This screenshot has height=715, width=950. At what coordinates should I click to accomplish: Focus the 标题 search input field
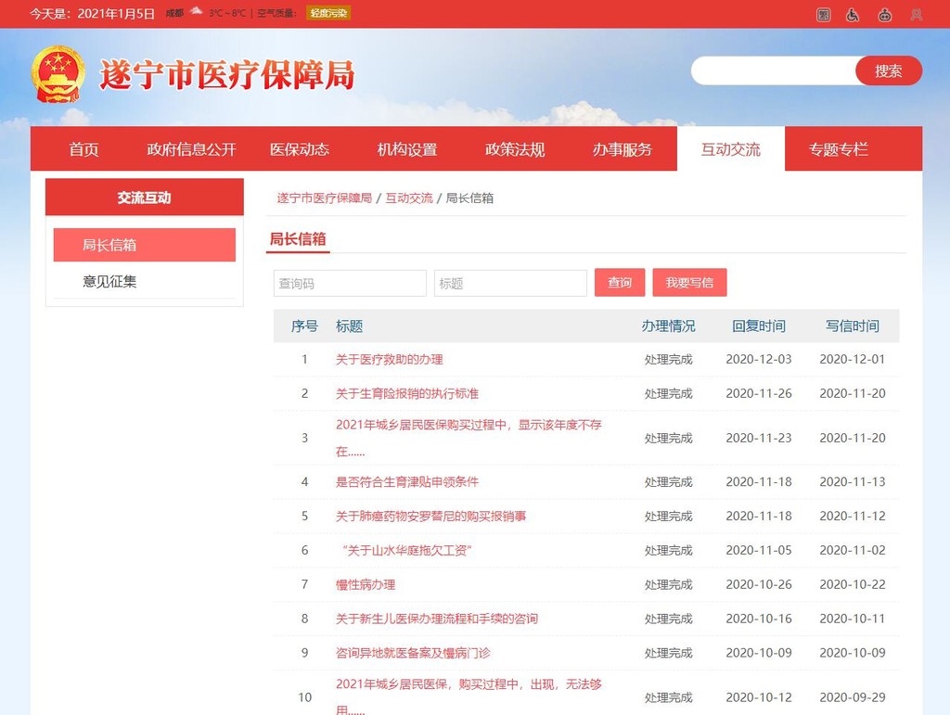(510, 283)
